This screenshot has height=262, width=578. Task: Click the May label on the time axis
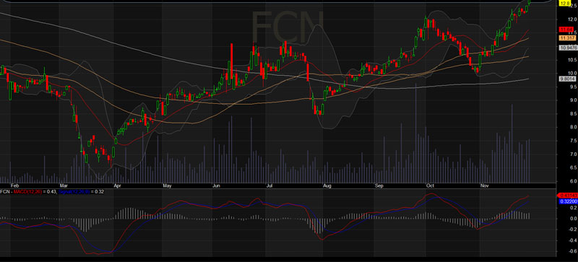pos(168,186)
